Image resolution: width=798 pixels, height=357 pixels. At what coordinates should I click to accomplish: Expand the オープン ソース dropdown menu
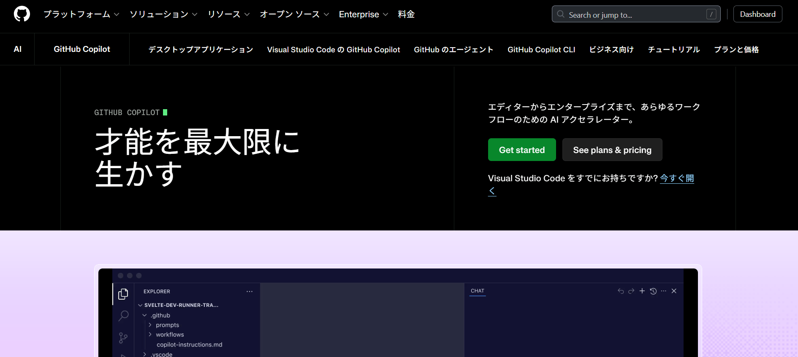pyautogui.click(x=294, y=14)
